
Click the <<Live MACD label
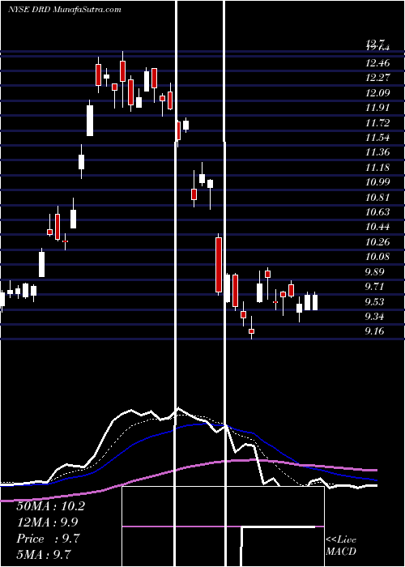[x=341, y=546]
